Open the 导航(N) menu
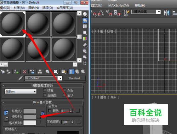Viewport: 177px width, 134px height. pyautogui.click(x=34, y=8)
